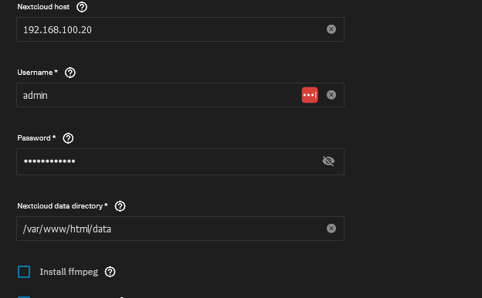This screenshot has height=298, width=482.
Task: Toggle the partially visible checkbox below ffmpeg
Action: click(x=24, y=297)
